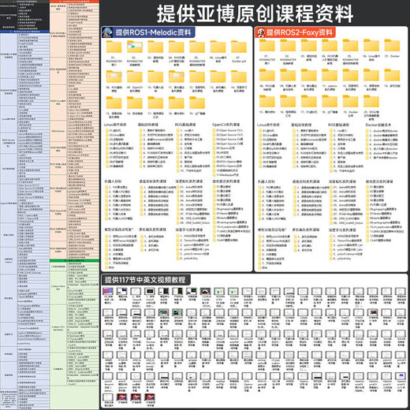
Task: Open folder 01 ROSMASTER in ROS2-Foxy panel
Action: pyautogui.click(x=267, y=45)
